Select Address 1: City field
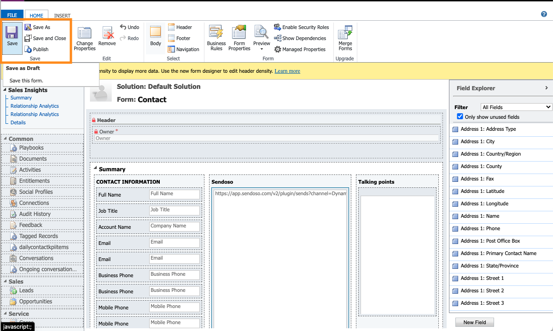The image size is (553, 331). coord(501,142)
